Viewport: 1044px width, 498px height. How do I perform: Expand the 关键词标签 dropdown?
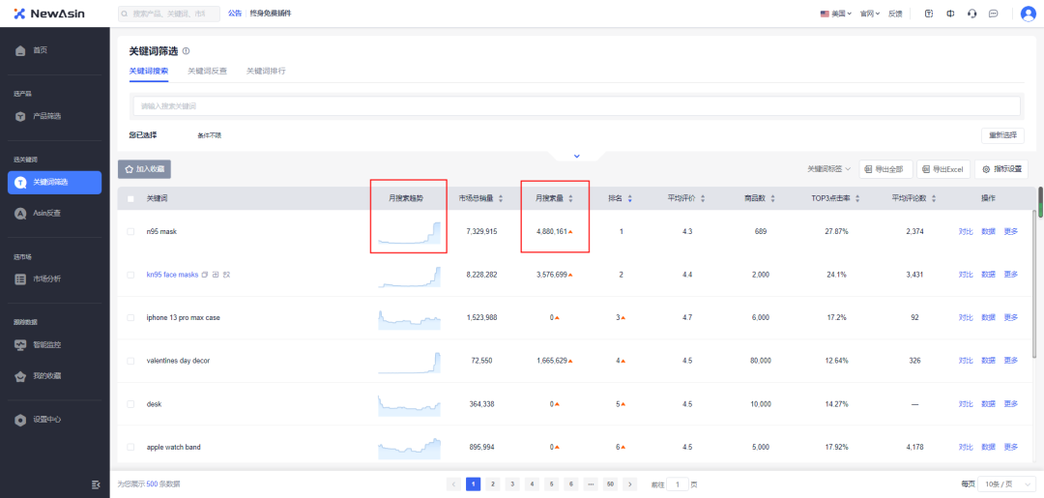point(828,169)
